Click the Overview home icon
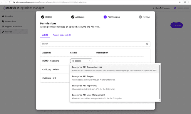The image size is (191, 114). (x=3, y=16)
